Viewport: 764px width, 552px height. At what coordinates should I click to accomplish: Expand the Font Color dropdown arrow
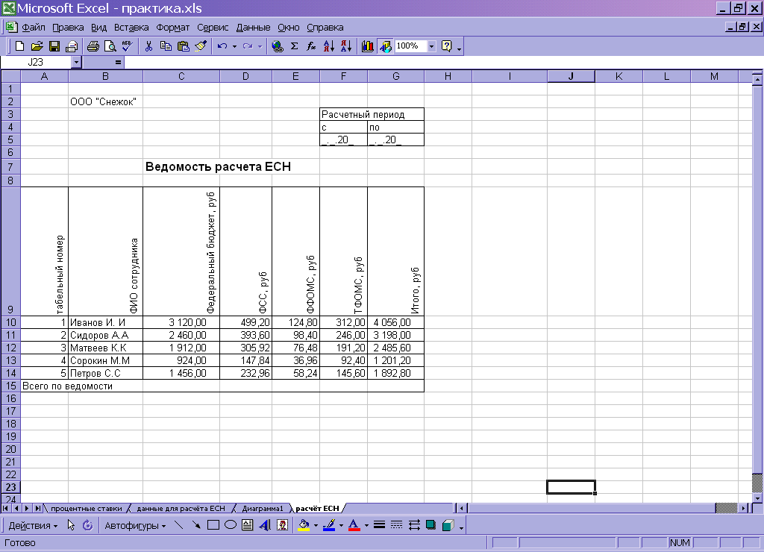[366, 526]
